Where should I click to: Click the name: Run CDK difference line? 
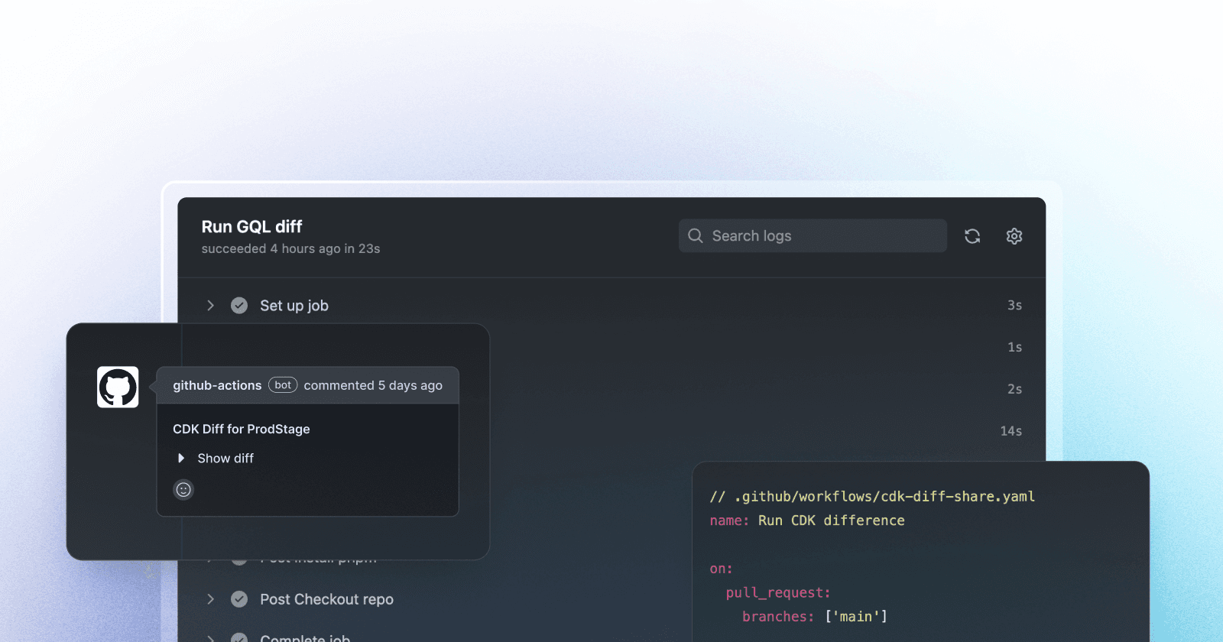point(807,520)
